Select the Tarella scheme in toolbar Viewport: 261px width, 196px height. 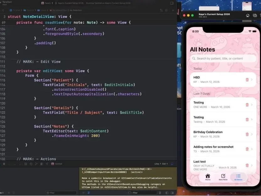click(x=46, y=3)
